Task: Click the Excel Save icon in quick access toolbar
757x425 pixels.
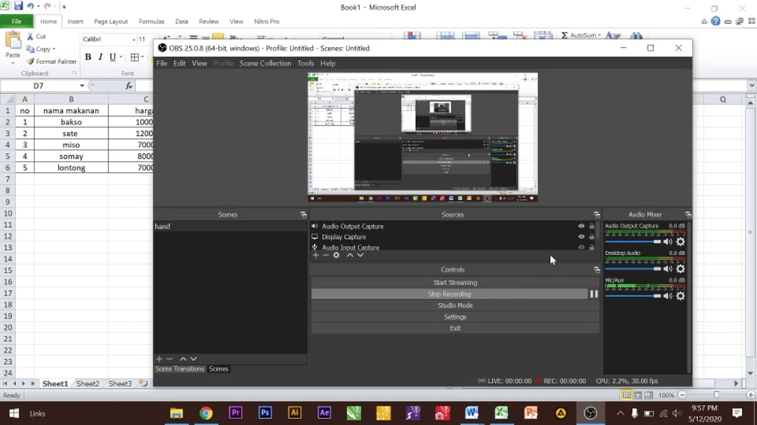Action: pos(18,6)
